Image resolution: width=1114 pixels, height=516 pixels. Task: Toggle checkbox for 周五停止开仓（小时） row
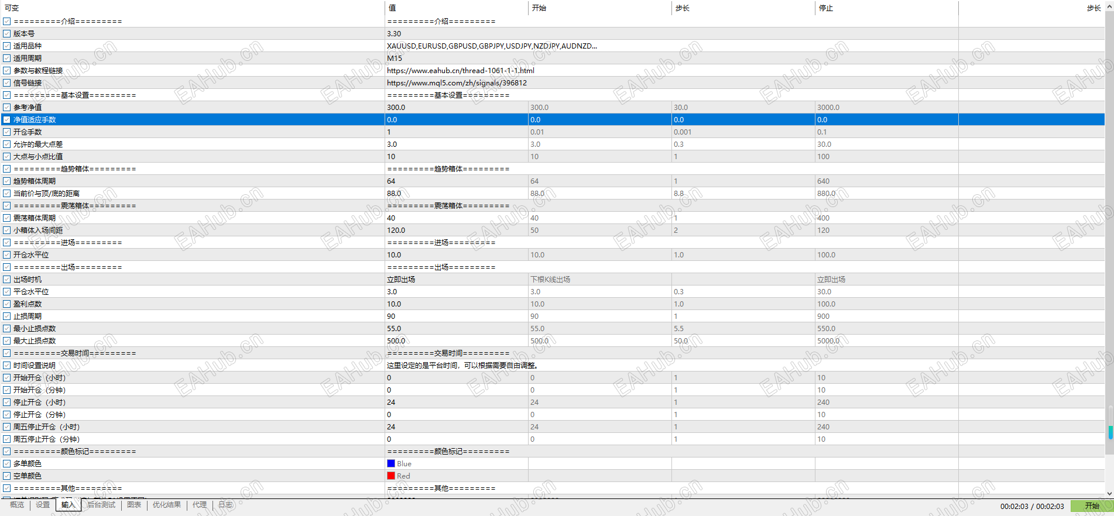coord(6,427)
